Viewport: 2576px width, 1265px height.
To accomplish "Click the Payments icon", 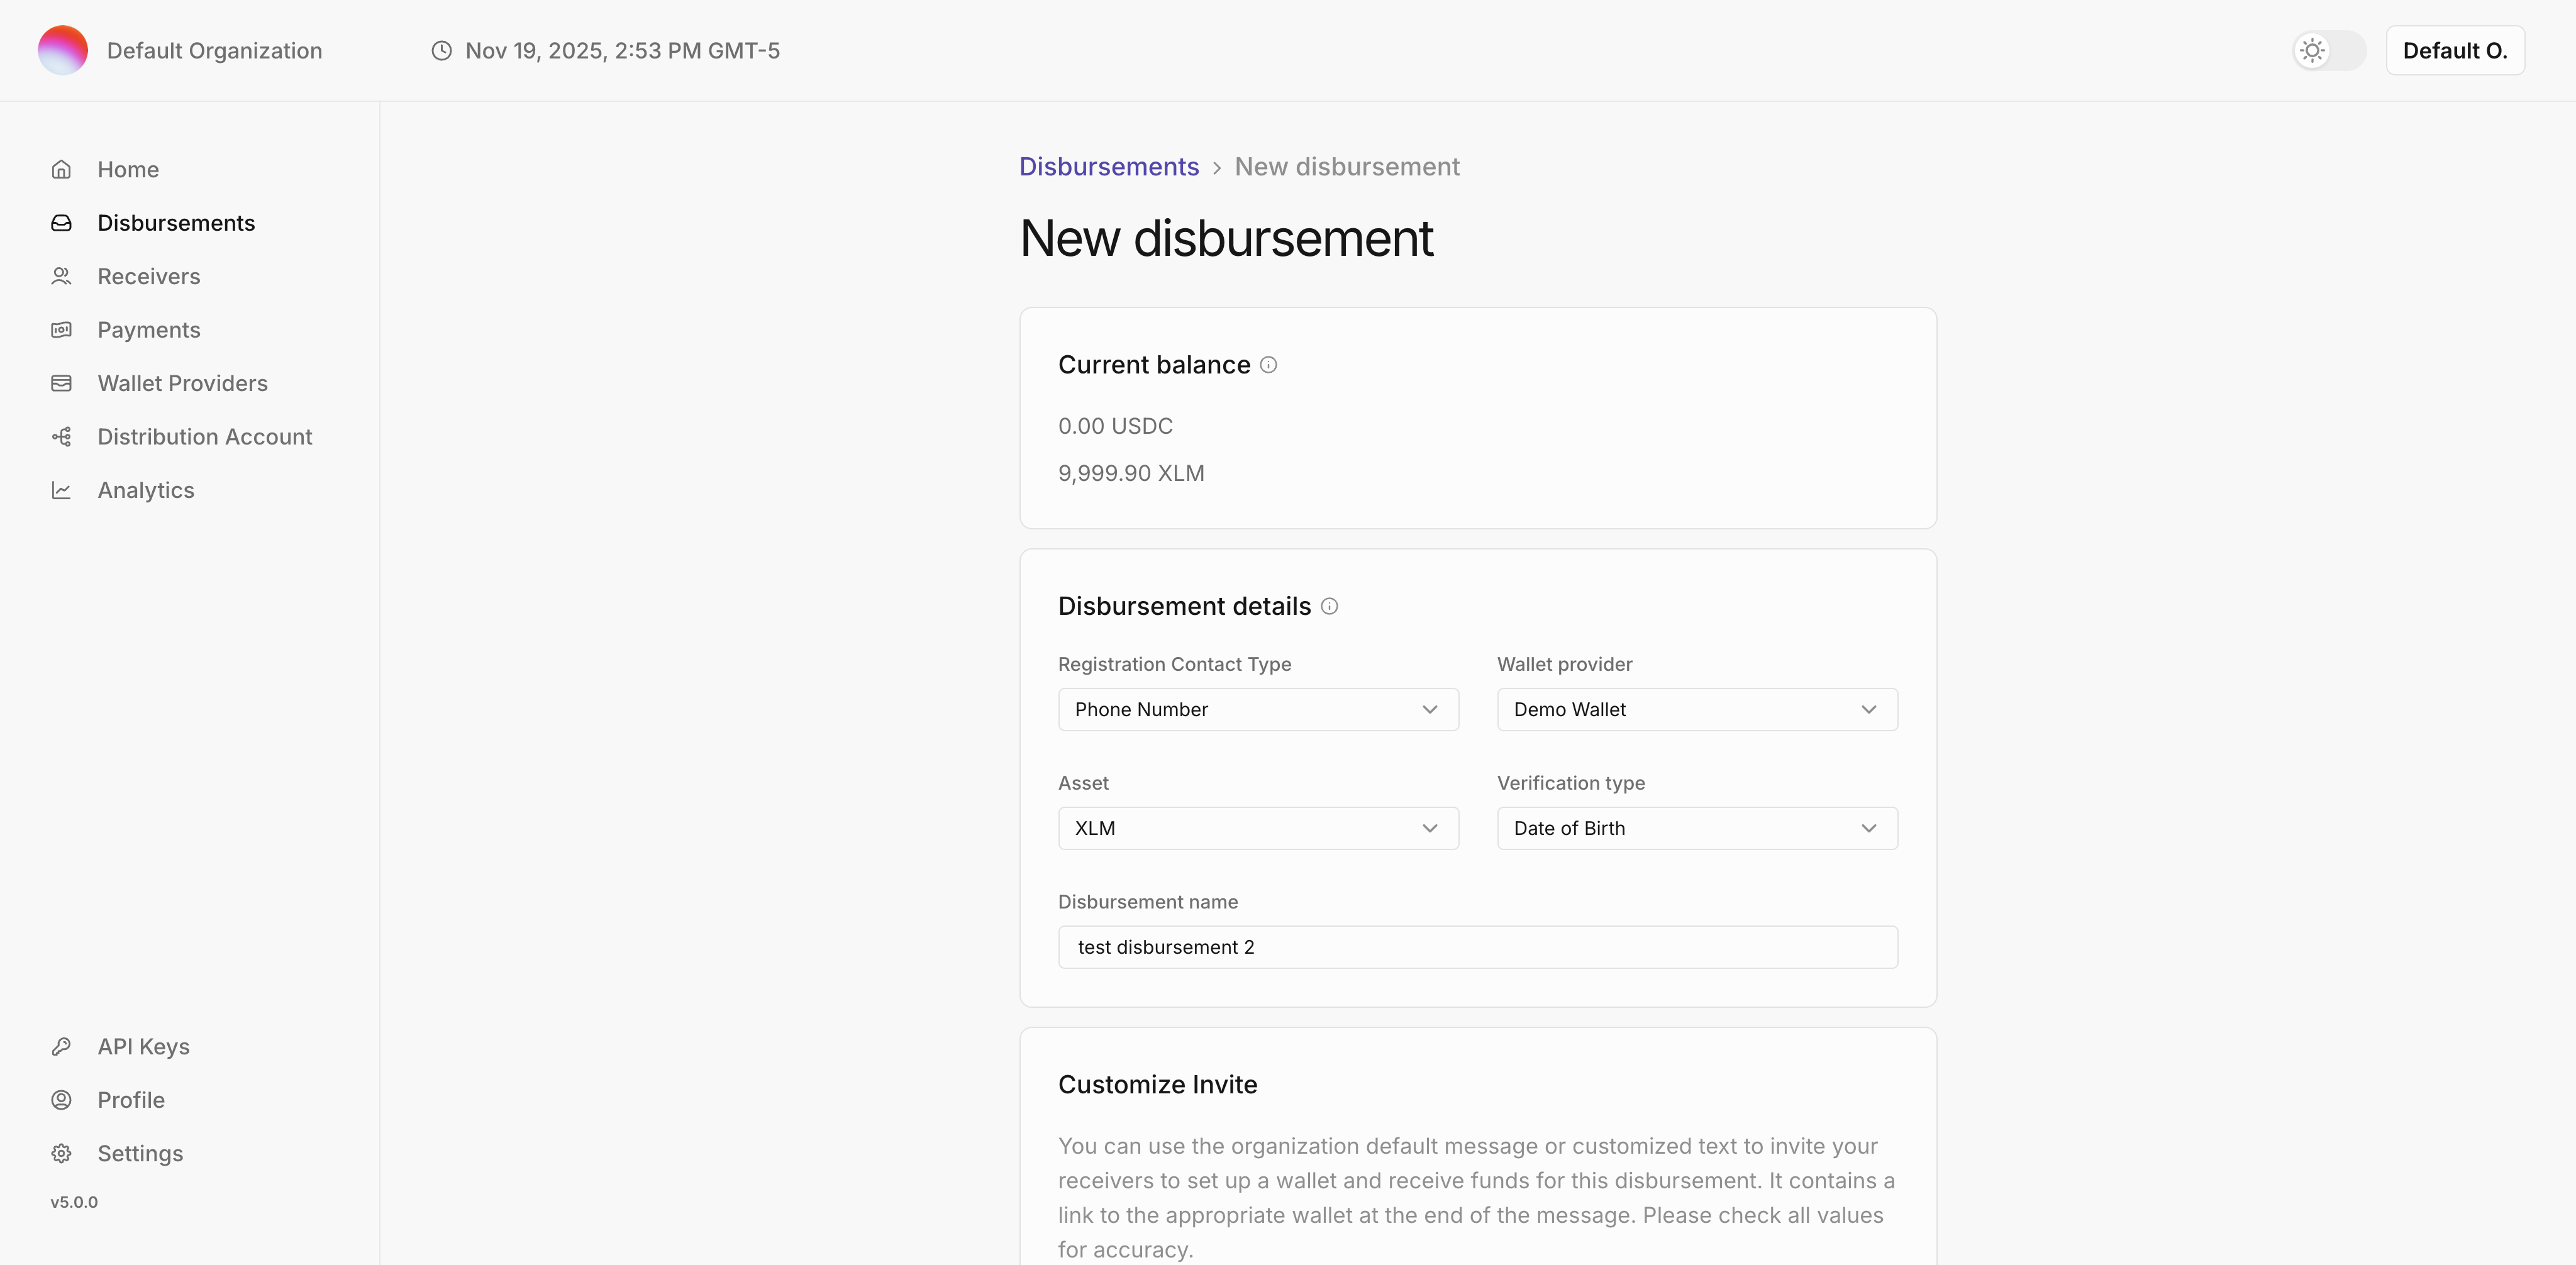I will pos(62,330).
